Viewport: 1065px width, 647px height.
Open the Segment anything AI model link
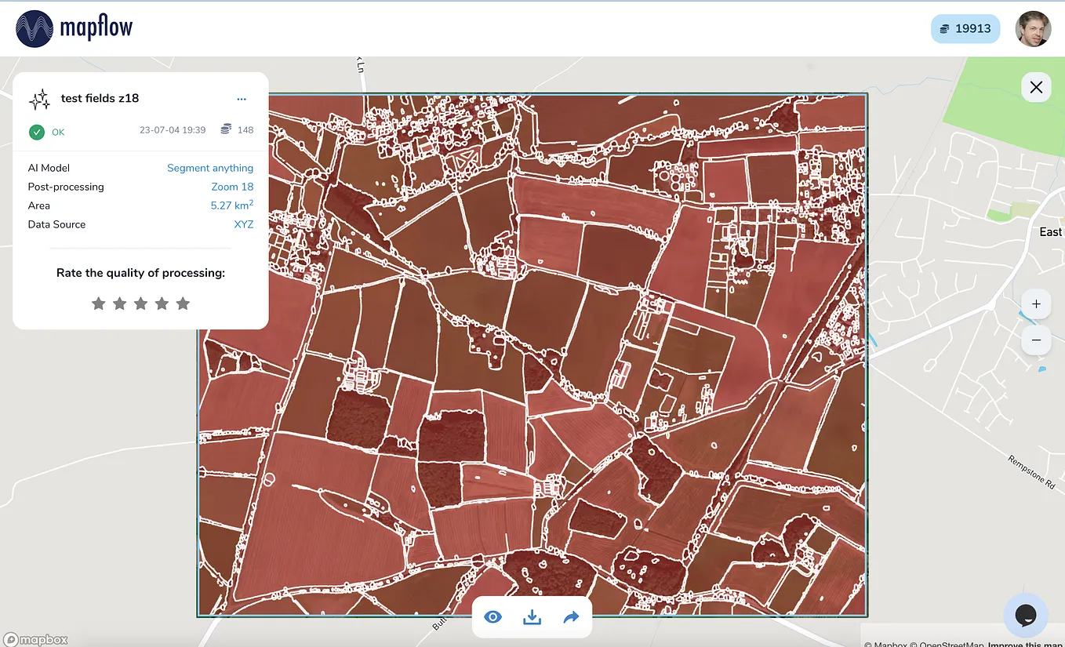(210, 168)
